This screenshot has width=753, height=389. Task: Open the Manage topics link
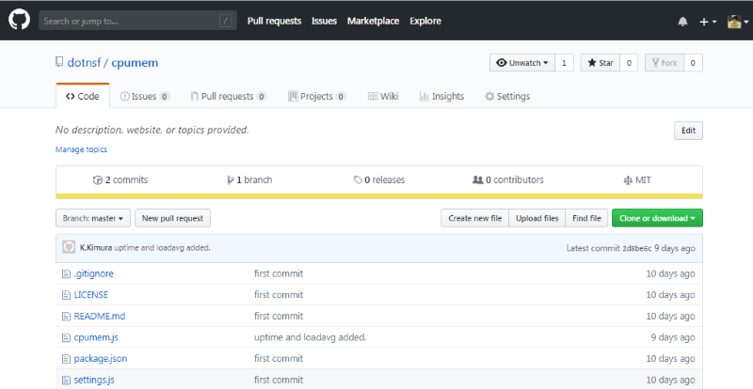81,149
